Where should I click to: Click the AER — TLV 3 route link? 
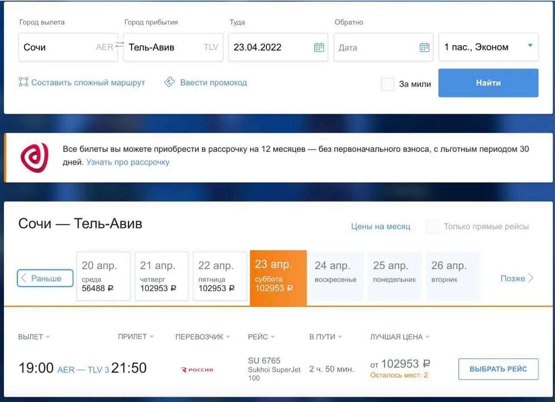tap(83, 370)
